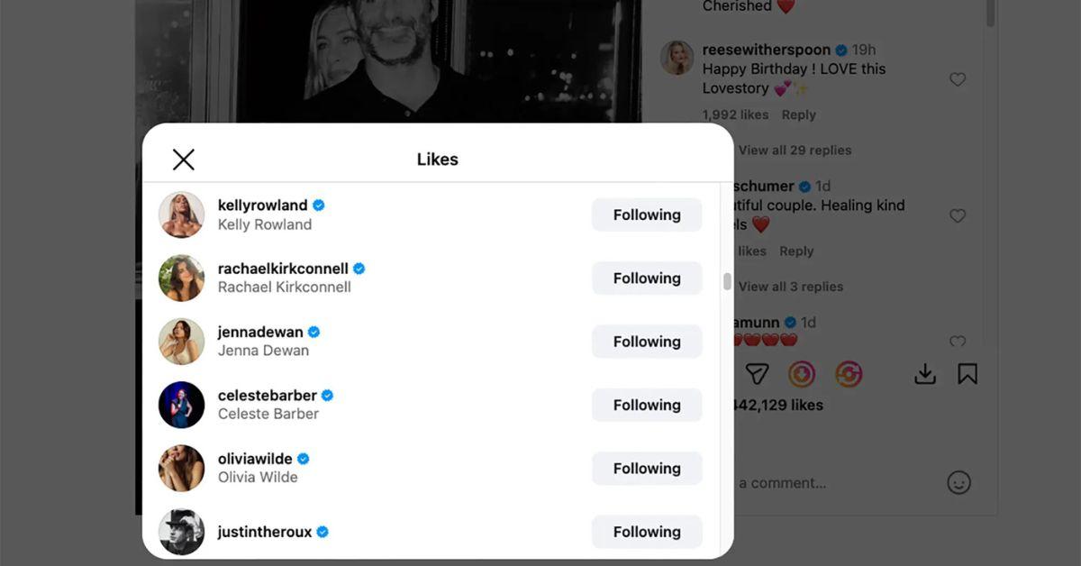Share the post via the paper plane icon
This screenshot has width=1081, height=566.
757,373
